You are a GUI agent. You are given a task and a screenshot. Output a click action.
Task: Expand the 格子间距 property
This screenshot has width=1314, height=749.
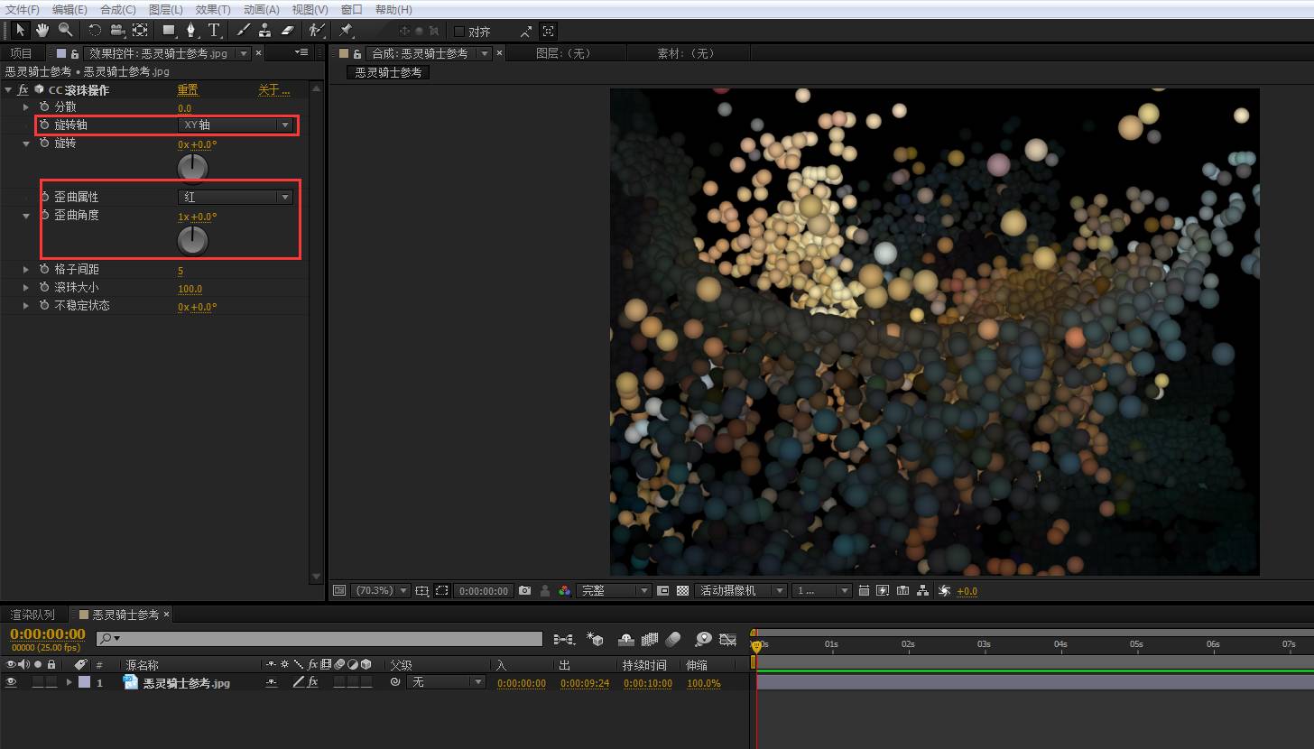(26, 270)
